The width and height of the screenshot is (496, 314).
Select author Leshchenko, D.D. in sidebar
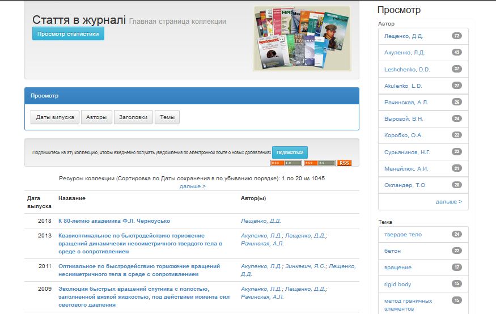(407, 69)
